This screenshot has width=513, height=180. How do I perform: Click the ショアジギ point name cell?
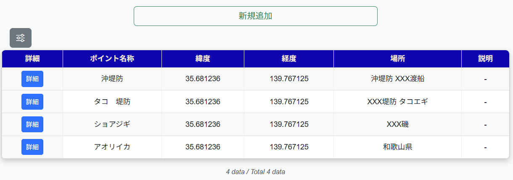point(112,124)
